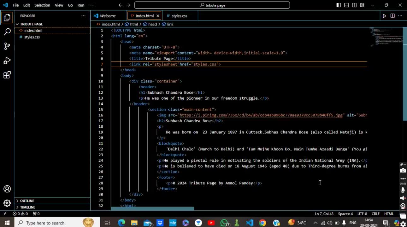Open the File menu
This screenshot has height=227, width=407.
[x=15, y=5]
